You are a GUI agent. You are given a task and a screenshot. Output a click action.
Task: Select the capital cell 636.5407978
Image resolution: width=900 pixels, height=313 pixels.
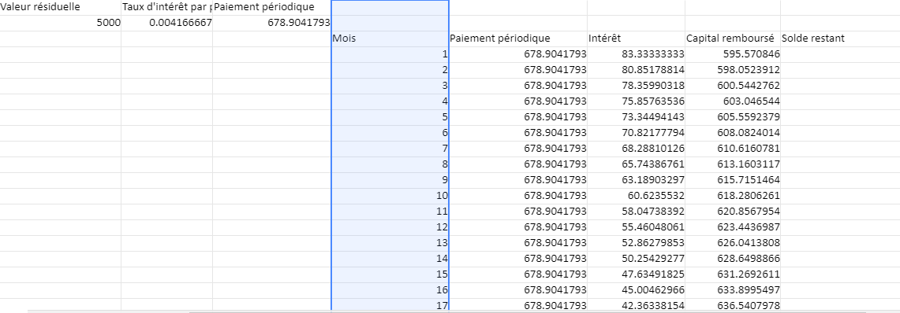733,306
